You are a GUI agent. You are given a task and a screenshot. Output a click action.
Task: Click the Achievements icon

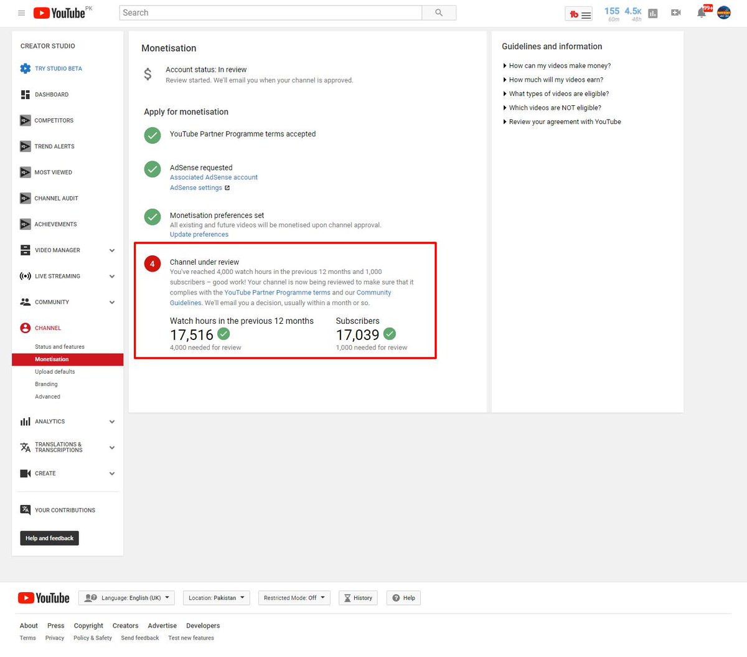(25, 224)
